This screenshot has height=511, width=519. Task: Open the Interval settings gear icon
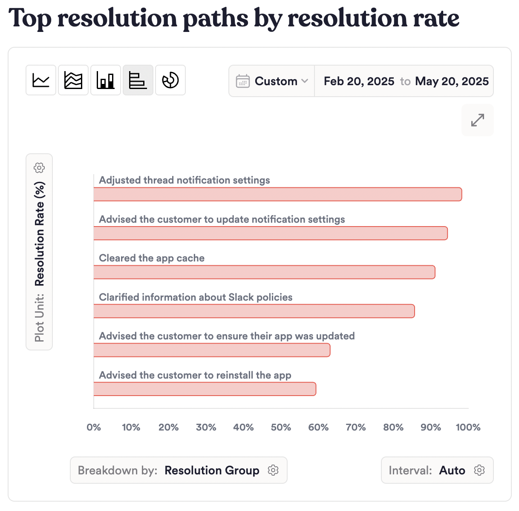tap(479, 470)
